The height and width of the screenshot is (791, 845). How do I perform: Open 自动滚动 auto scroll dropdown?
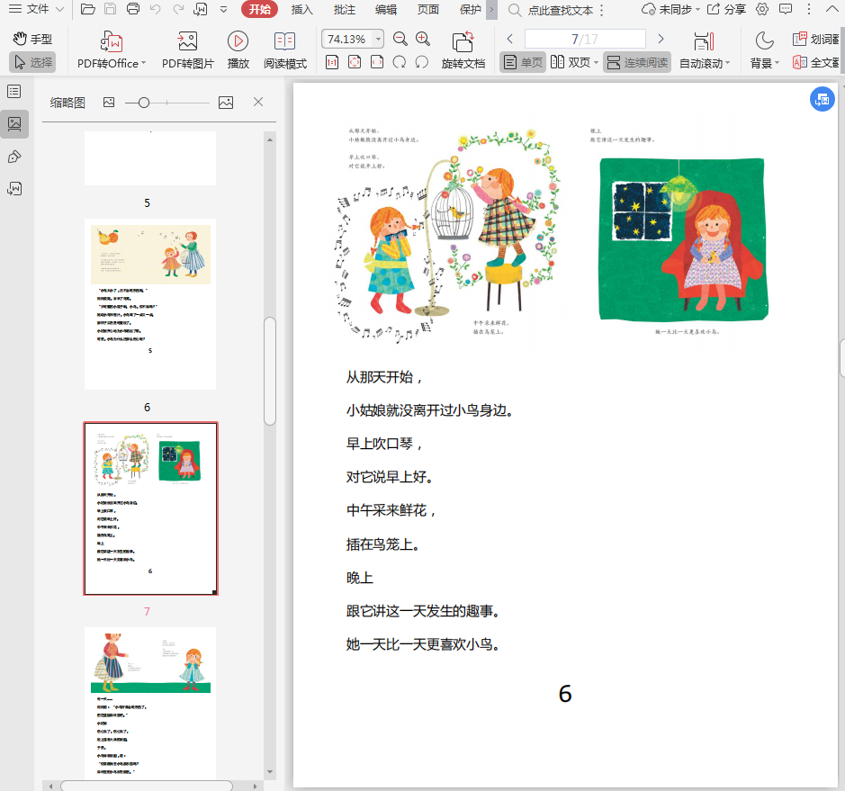tap(705, 50)
